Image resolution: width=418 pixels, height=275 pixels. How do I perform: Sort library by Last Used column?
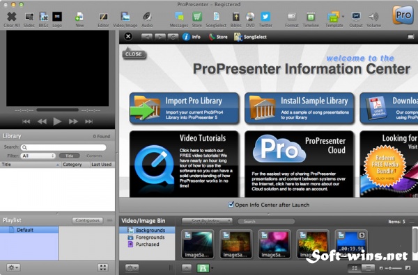pos(102,165)
